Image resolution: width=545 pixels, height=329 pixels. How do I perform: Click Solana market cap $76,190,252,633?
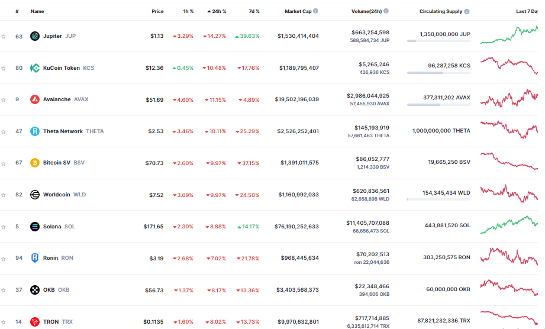296,227
